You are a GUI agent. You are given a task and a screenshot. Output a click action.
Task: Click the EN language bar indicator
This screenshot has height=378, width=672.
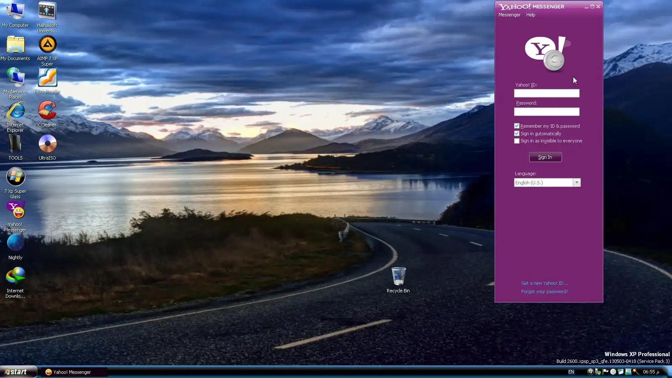571,372
